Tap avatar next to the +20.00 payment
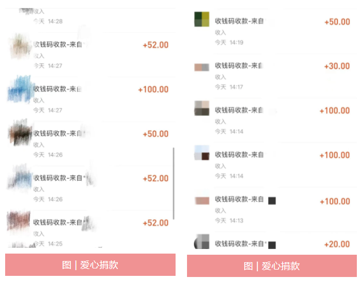This screenshot has height=281, width=362. click(x=202, y=243)
